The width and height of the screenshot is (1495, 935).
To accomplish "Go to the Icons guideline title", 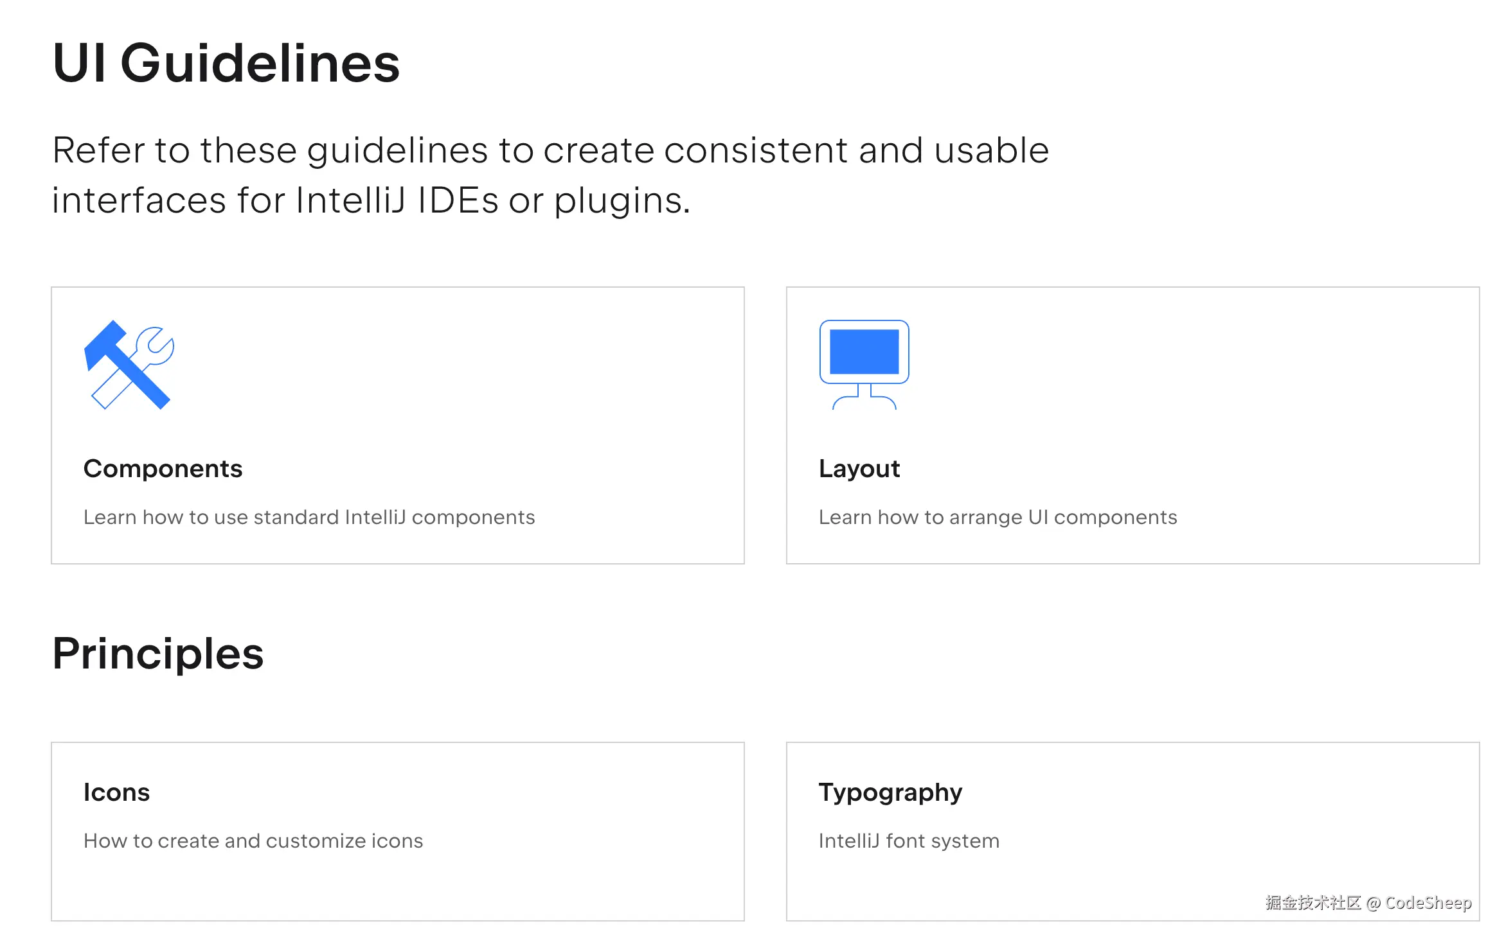I will (116, 792).
